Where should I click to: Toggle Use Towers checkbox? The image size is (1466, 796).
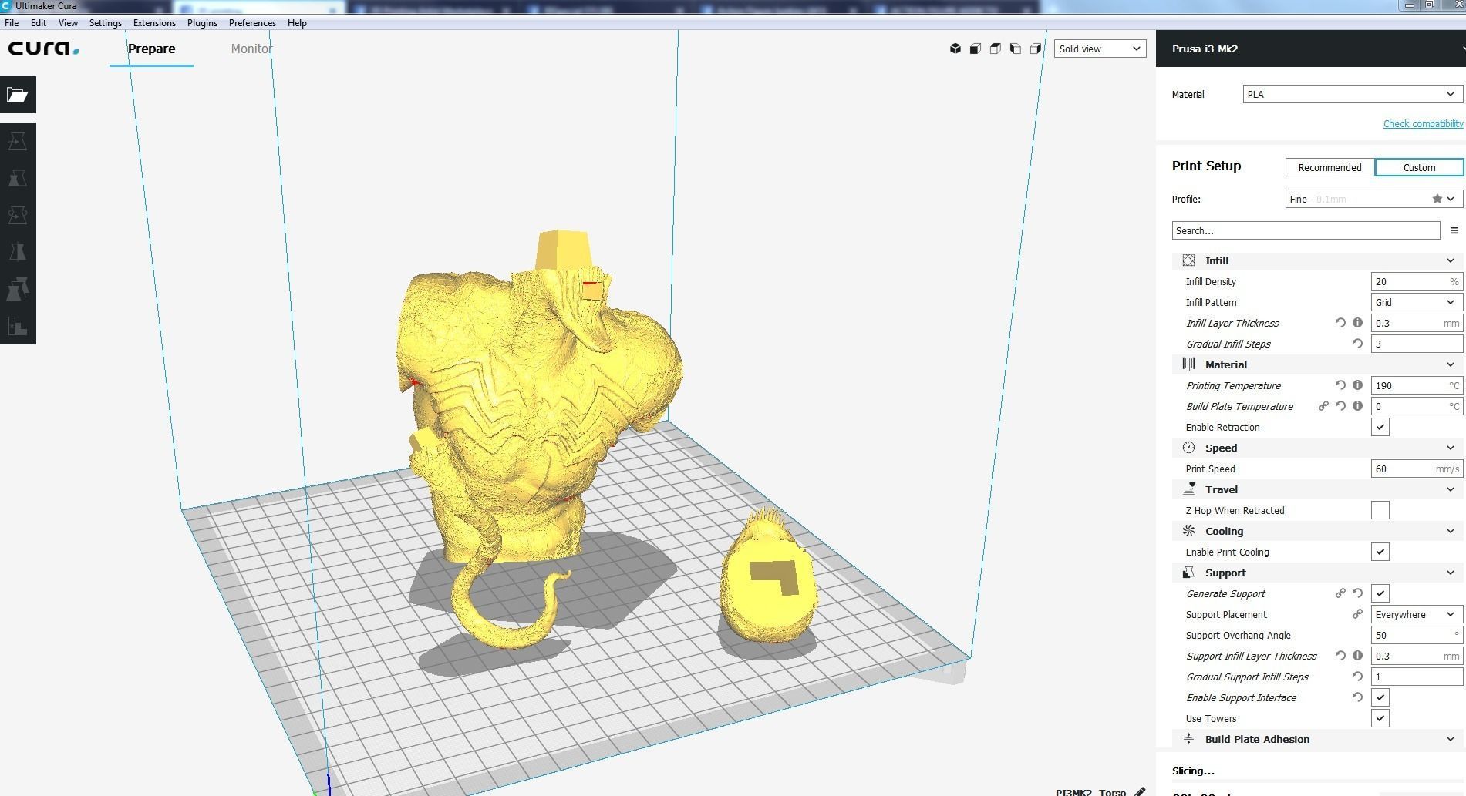(x=1380, y=718)
